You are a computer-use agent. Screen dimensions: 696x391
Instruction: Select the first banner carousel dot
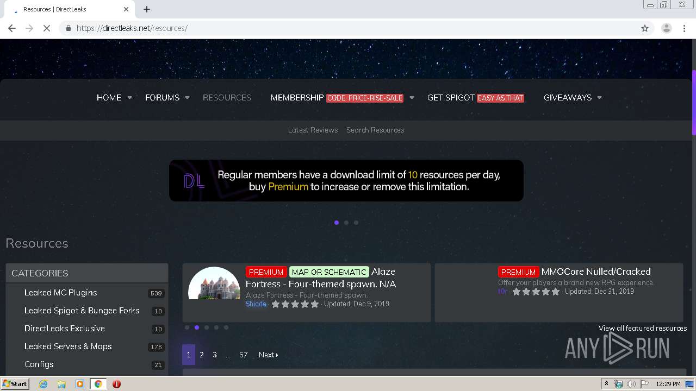[337, 223]
